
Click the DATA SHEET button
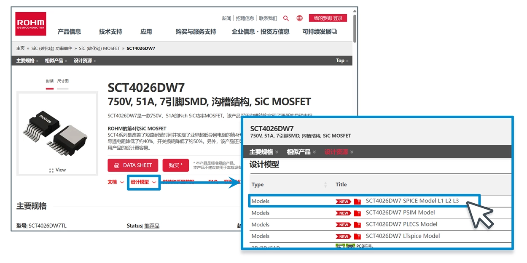[133, 165]
